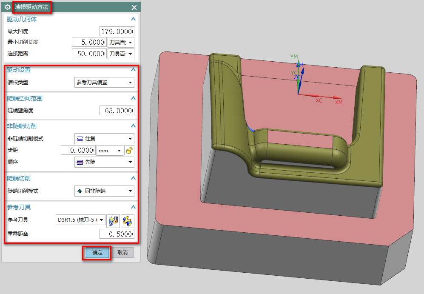Image resolution: width=424 pixels, height=294 pixels.
Task: Click the dialog settings gear icon
Action: (7, 7)
